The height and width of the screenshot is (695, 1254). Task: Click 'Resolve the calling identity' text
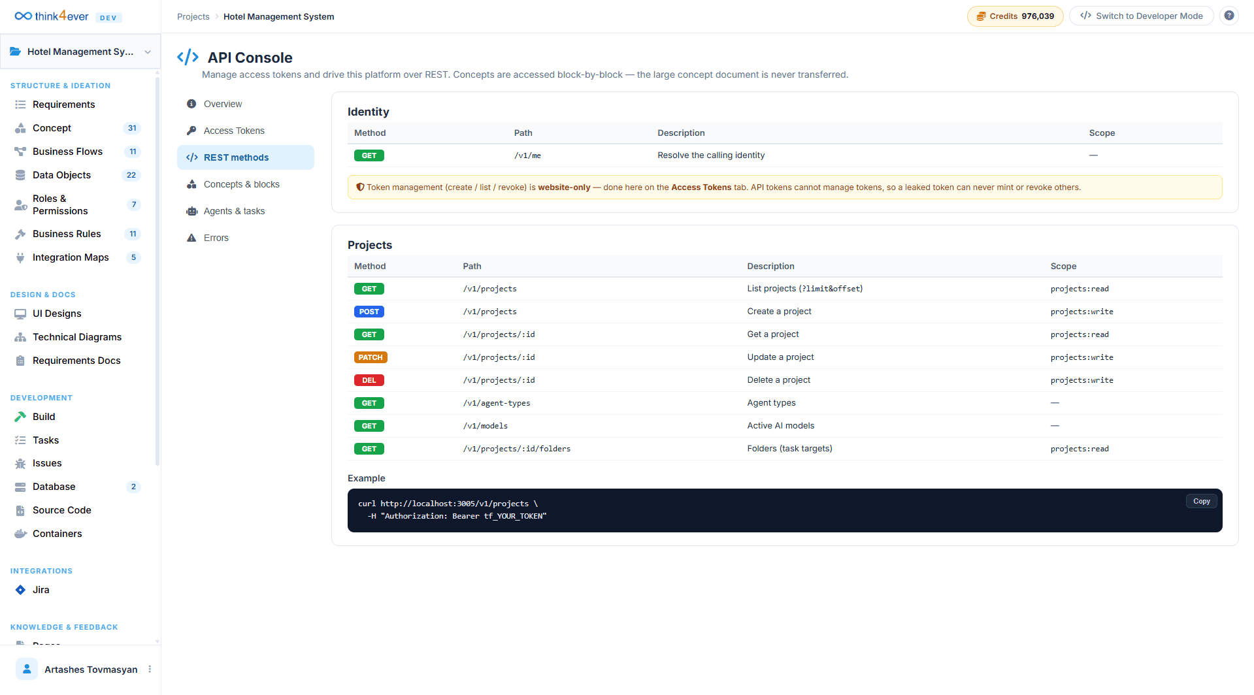[711, 155]
